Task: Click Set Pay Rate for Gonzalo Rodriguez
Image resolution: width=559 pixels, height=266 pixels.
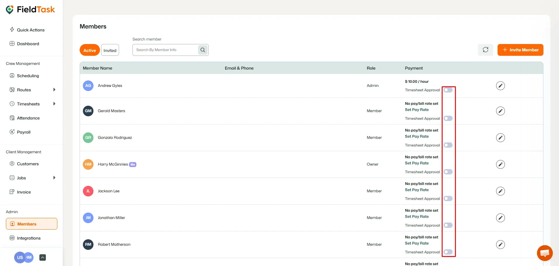Action: (x=417, y=137)
